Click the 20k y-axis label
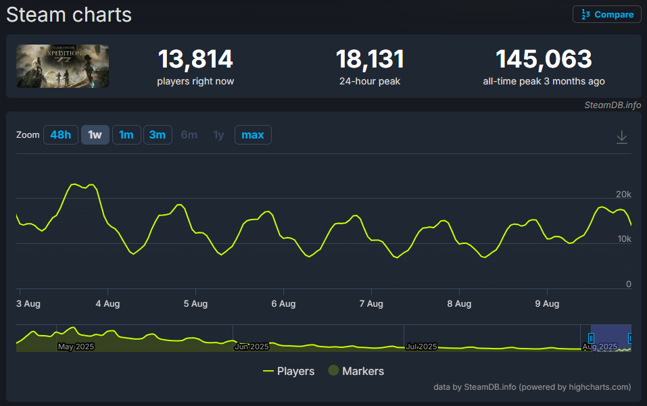Screen dimensions: 647x406 click(623, 194)
